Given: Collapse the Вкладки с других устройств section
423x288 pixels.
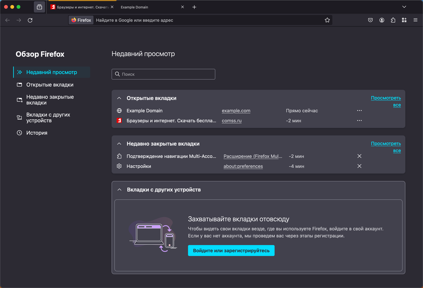Looking at the screenshot, I should click(120, 190).
